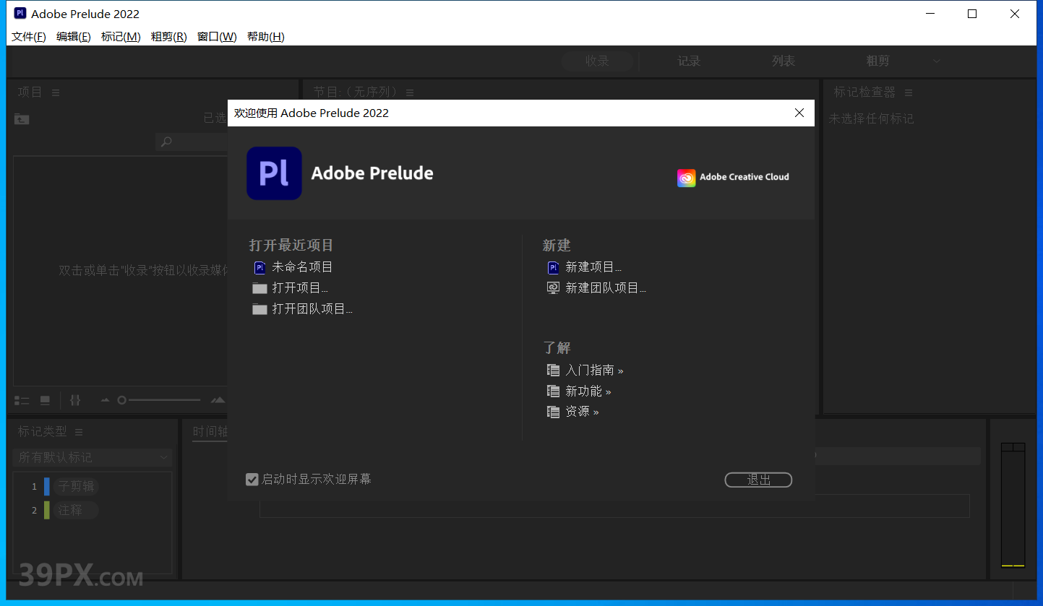Open the 帮助(H) menu
This screenshot has width=1043, height=606.
tap(265, 37)
